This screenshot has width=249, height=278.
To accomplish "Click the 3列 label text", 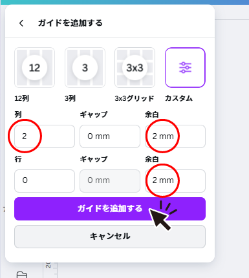I will (x=70, y=98).
